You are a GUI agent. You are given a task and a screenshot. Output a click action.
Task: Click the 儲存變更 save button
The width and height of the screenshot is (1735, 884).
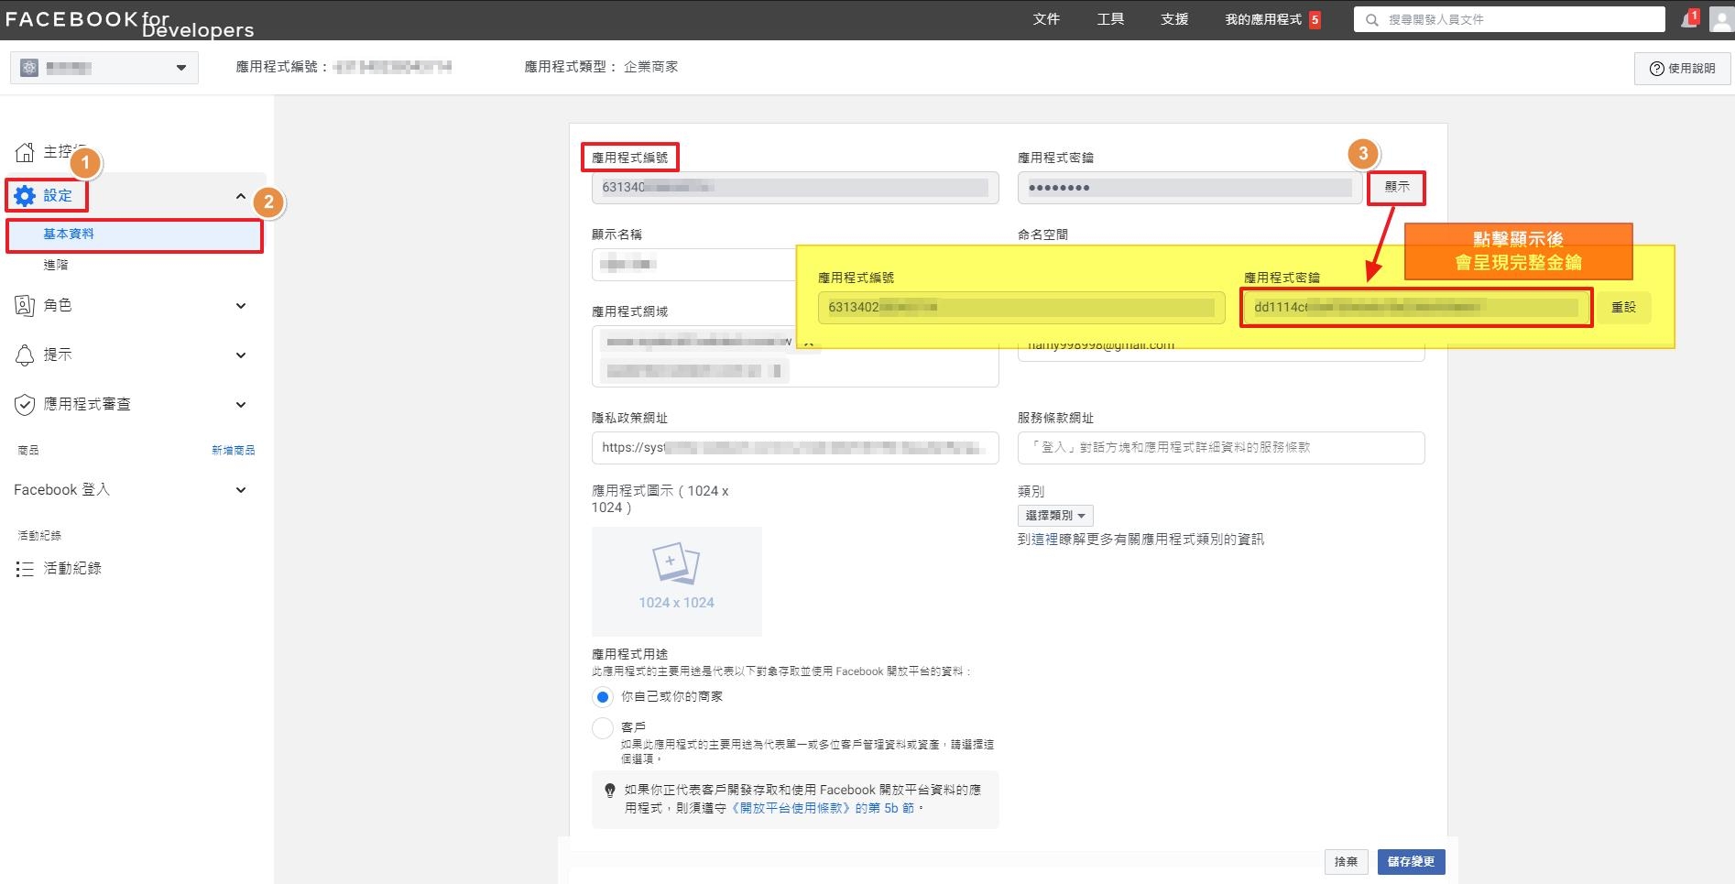point(1411,862)
